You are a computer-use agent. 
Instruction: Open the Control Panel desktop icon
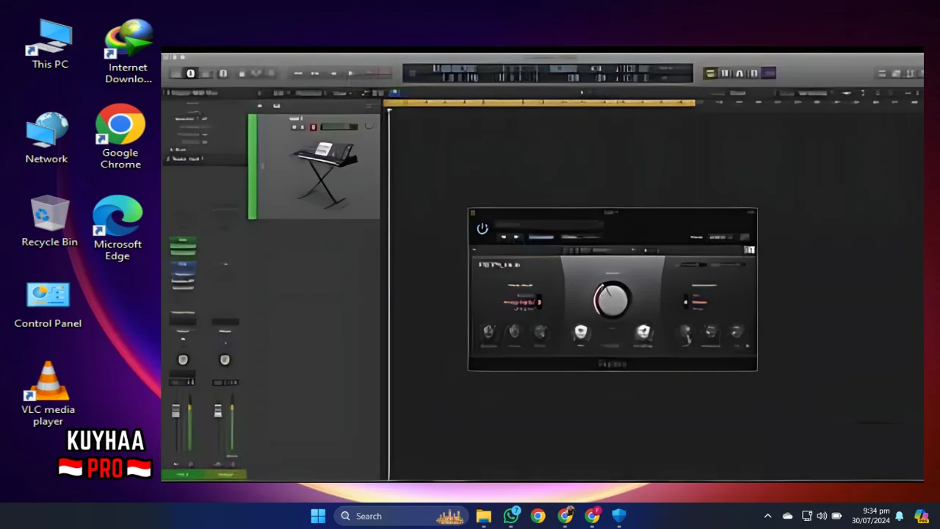(48, 305)
